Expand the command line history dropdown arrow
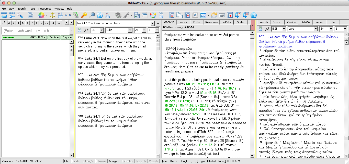The width and height of the screenshot is (349, 164). click(x=71, y=31)
